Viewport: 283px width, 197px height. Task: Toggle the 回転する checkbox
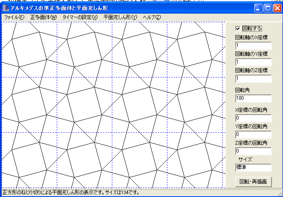(238, 28)
